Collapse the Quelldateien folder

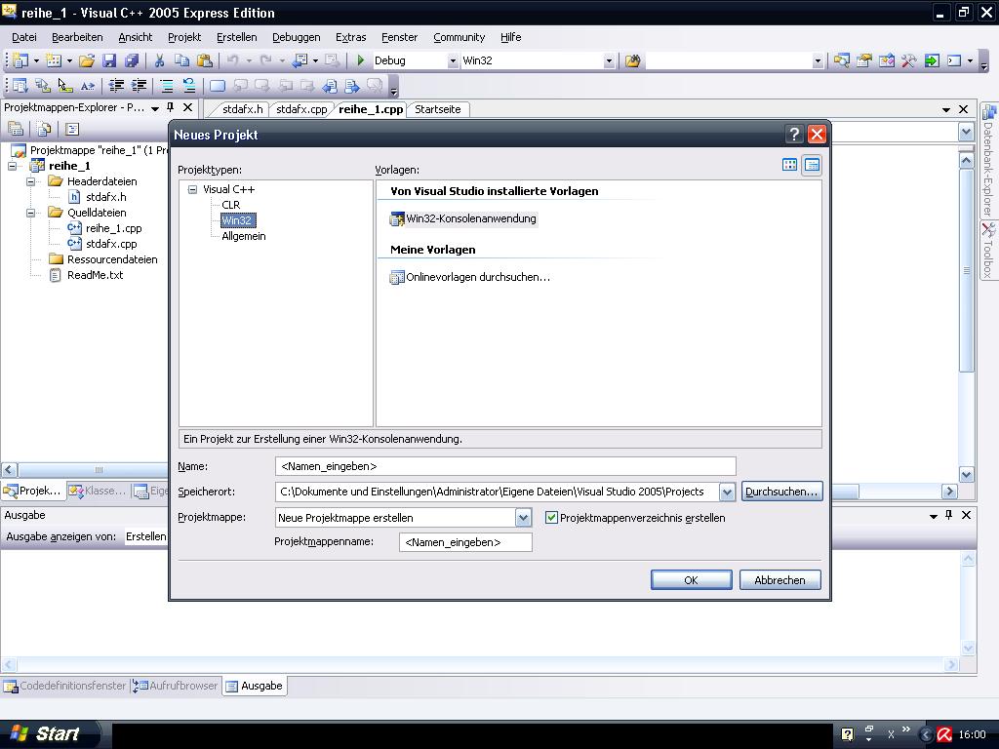tap(30, 213)
